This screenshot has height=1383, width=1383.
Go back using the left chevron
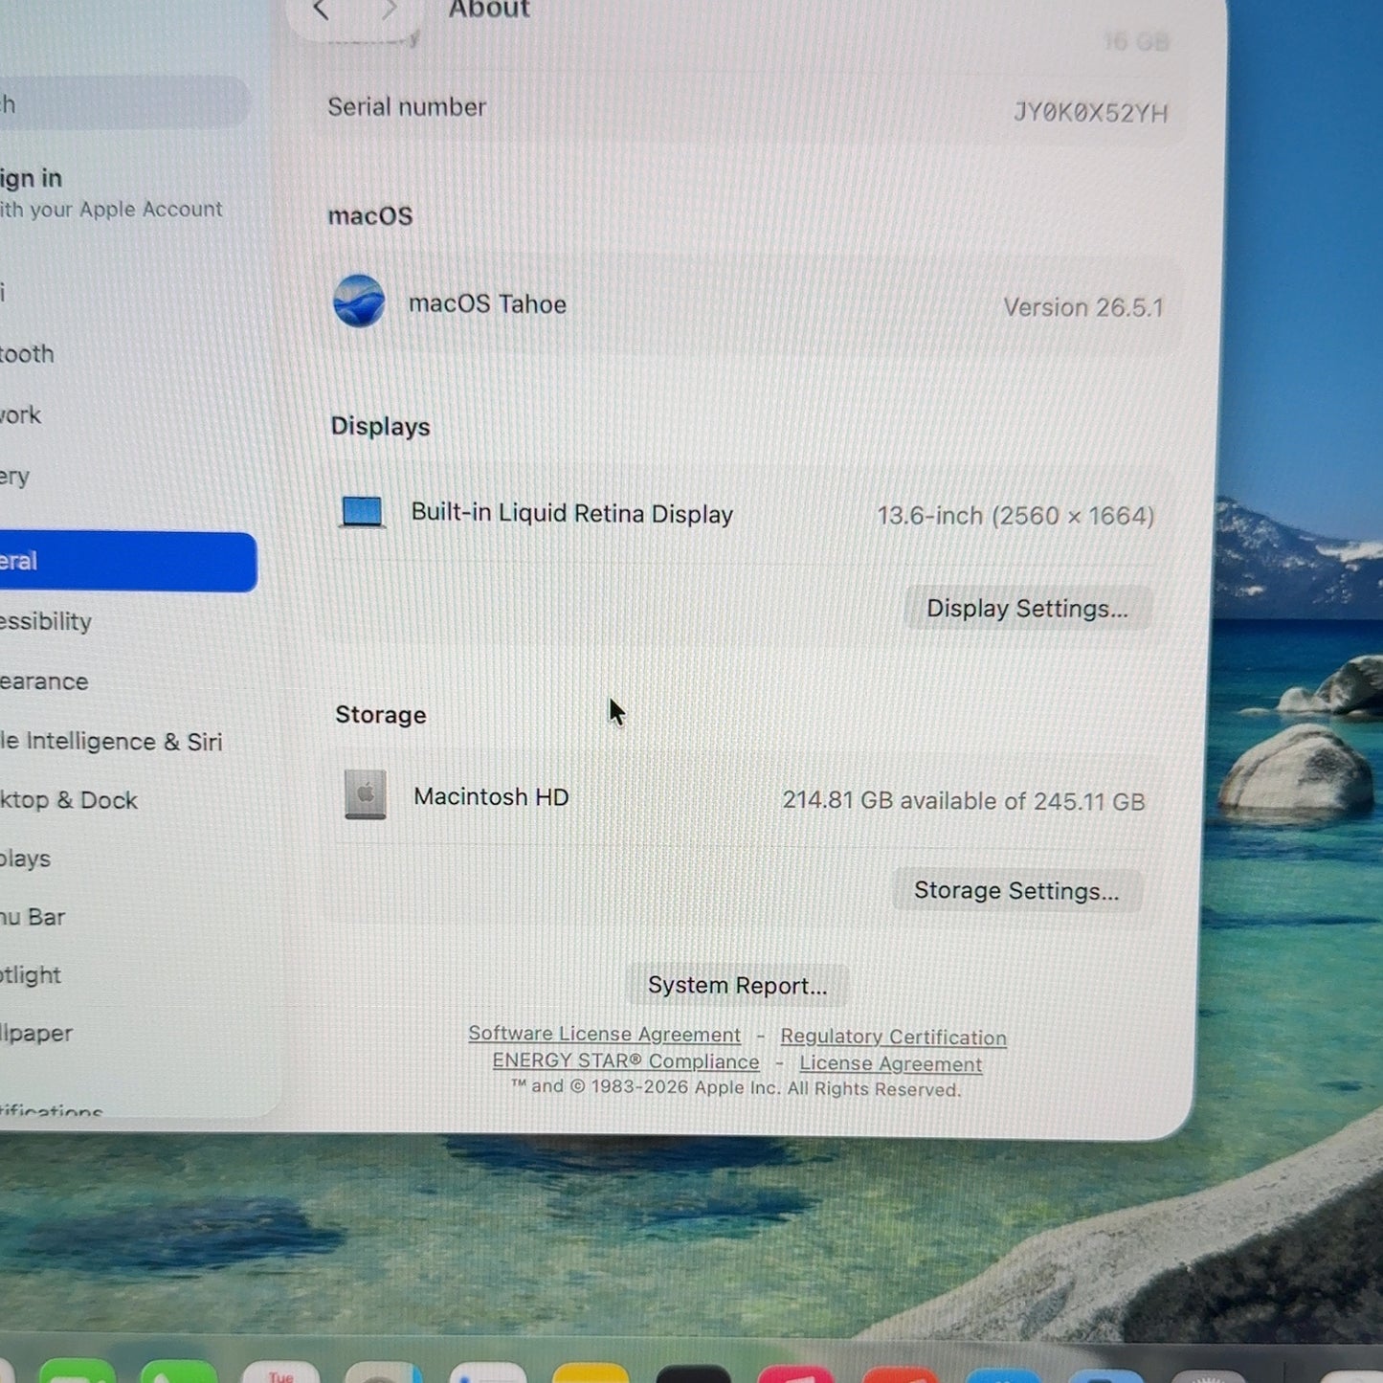pos(322,10)
